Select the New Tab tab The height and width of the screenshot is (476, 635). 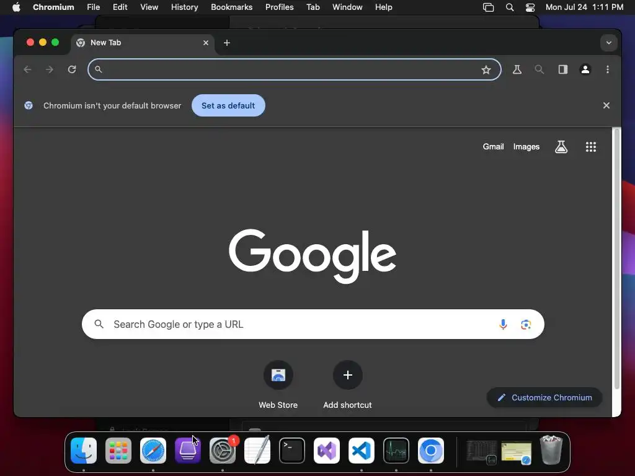[143, 43]
